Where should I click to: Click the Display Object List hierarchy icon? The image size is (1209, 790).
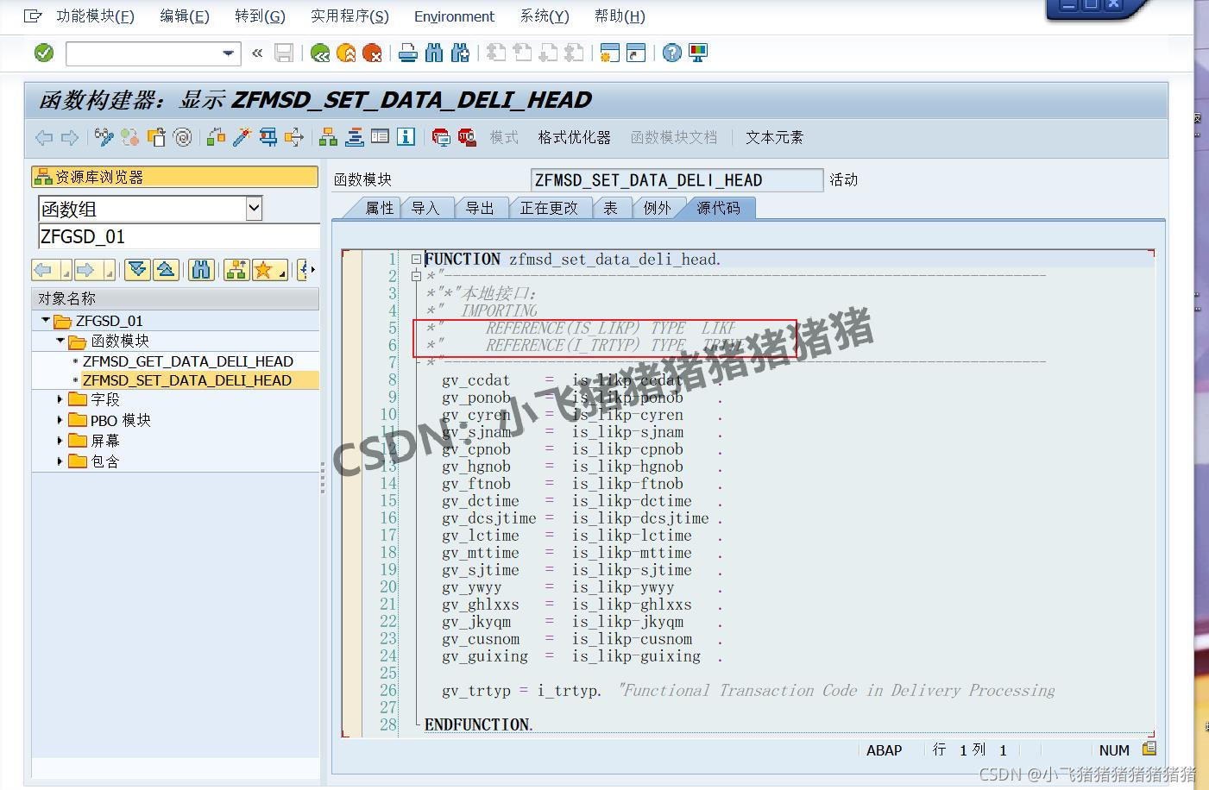pyautogui.click(x=328, y=137)
